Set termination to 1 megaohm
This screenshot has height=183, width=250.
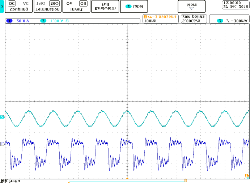[41, 3]
